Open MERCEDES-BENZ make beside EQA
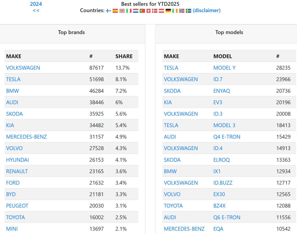297x234 pixels. (184, 229)
